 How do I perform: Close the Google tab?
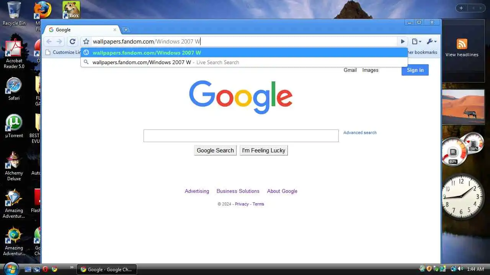click(x=114, y=30)
